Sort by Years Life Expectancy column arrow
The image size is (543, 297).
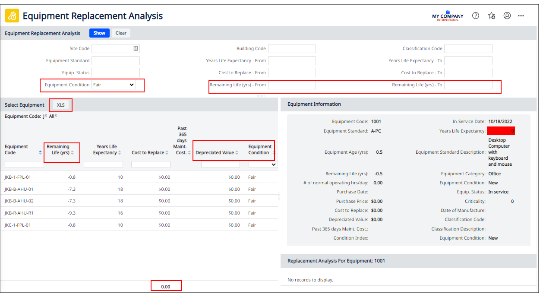120,152
